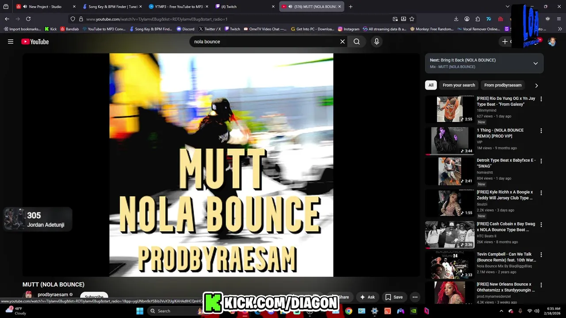Screen dimensions: 566x318
Task: Open 'Tevin Campbell - Can We Talk' title
Action: click(506, 257)
